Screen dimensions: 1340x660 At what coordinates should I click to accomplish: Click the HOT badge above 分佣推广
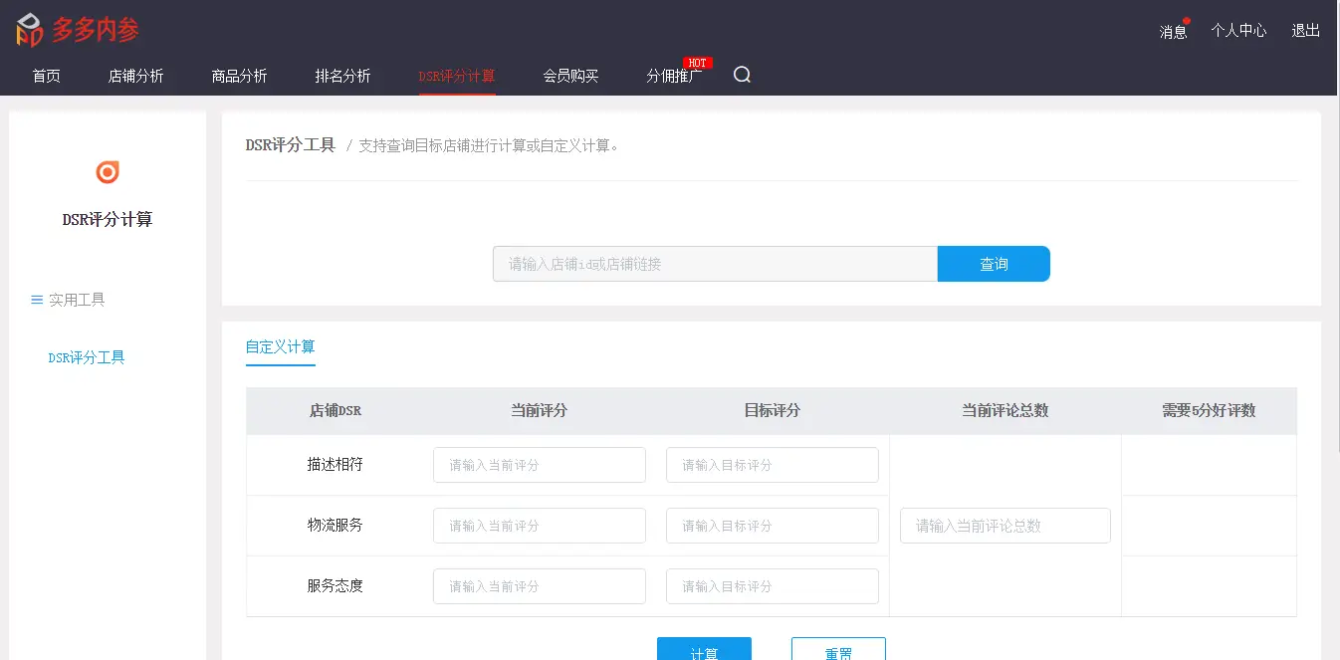point(696,61)
